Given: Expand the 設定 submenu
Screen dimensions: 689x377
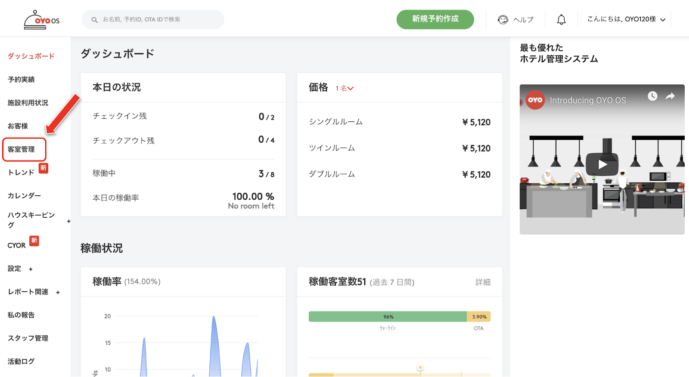Looking at the screenshot, I should 31,269.
